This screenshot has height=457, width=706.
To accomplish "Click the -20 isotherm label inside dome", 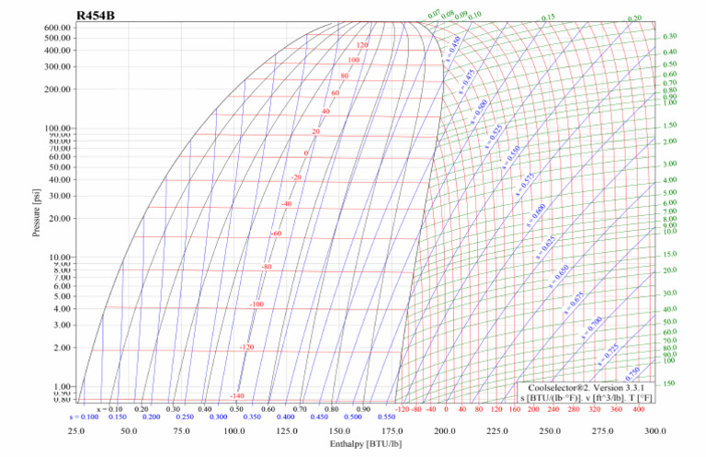I will [296, 177].
